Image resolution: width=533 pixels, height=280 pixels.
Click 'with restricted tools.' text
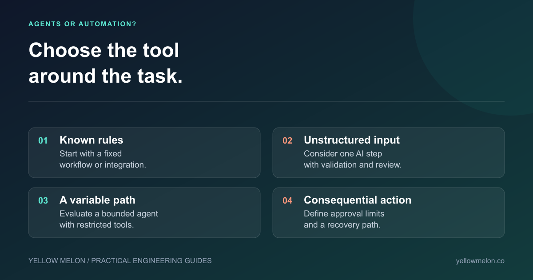pyautogui.click(x=97, y=224)
